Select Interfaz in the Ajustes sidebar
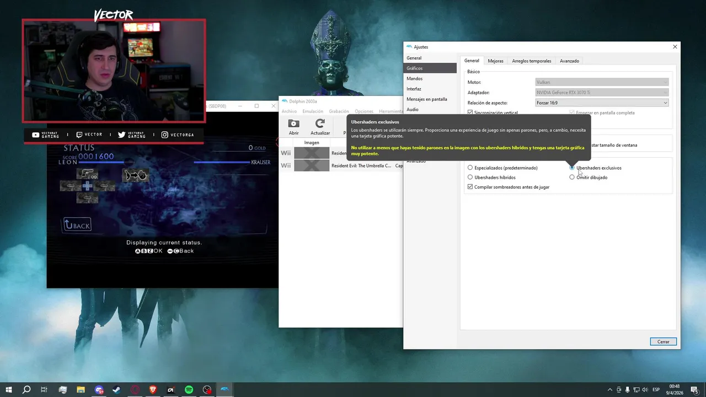Image resolution: width=706 pixels, height=397 pixels. (x=430, y=89)
